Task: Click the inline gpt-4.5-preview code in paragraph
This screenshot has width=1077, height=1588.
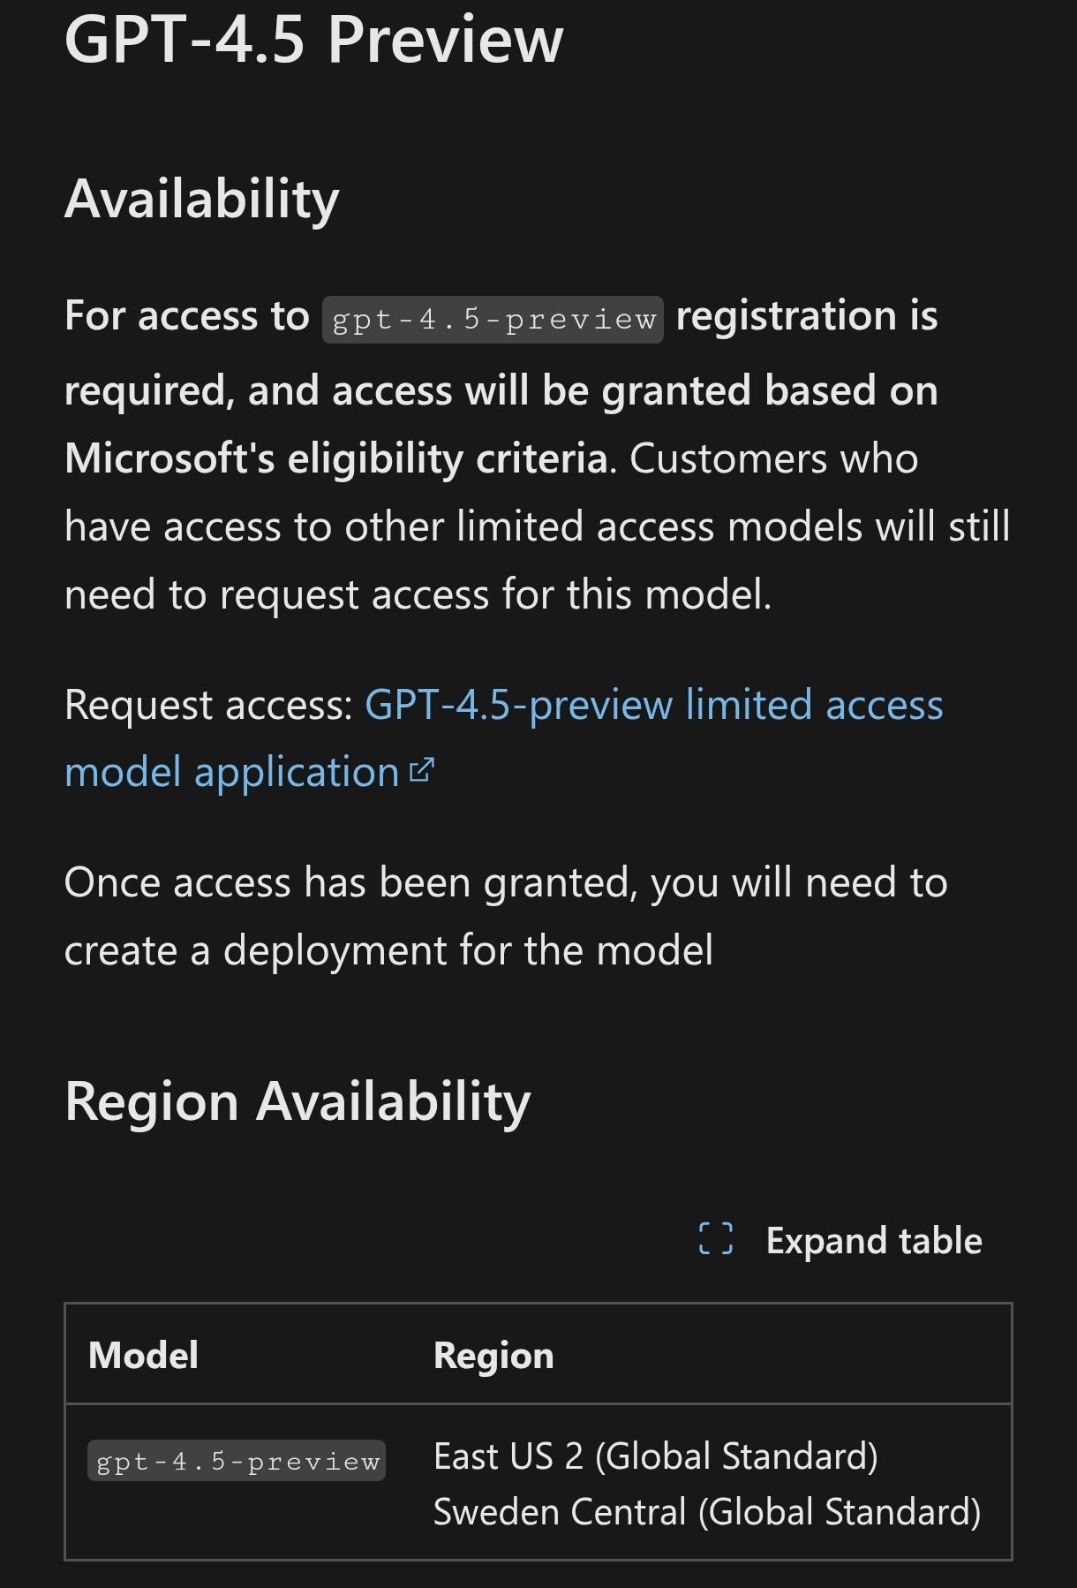Action: 493,320
